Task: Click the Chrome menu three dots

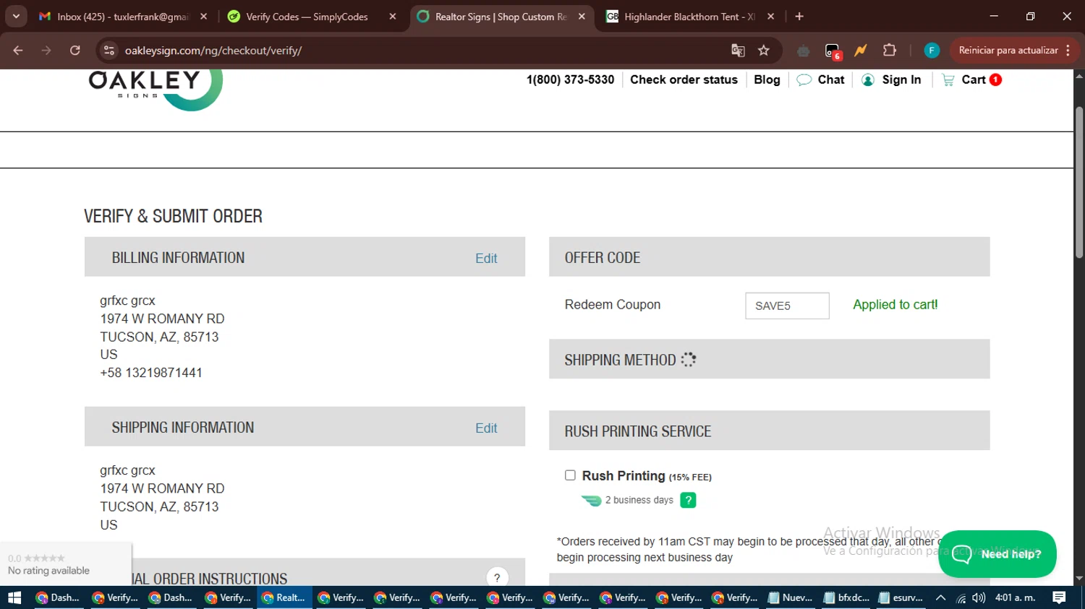Action: tap(1068, 51)
